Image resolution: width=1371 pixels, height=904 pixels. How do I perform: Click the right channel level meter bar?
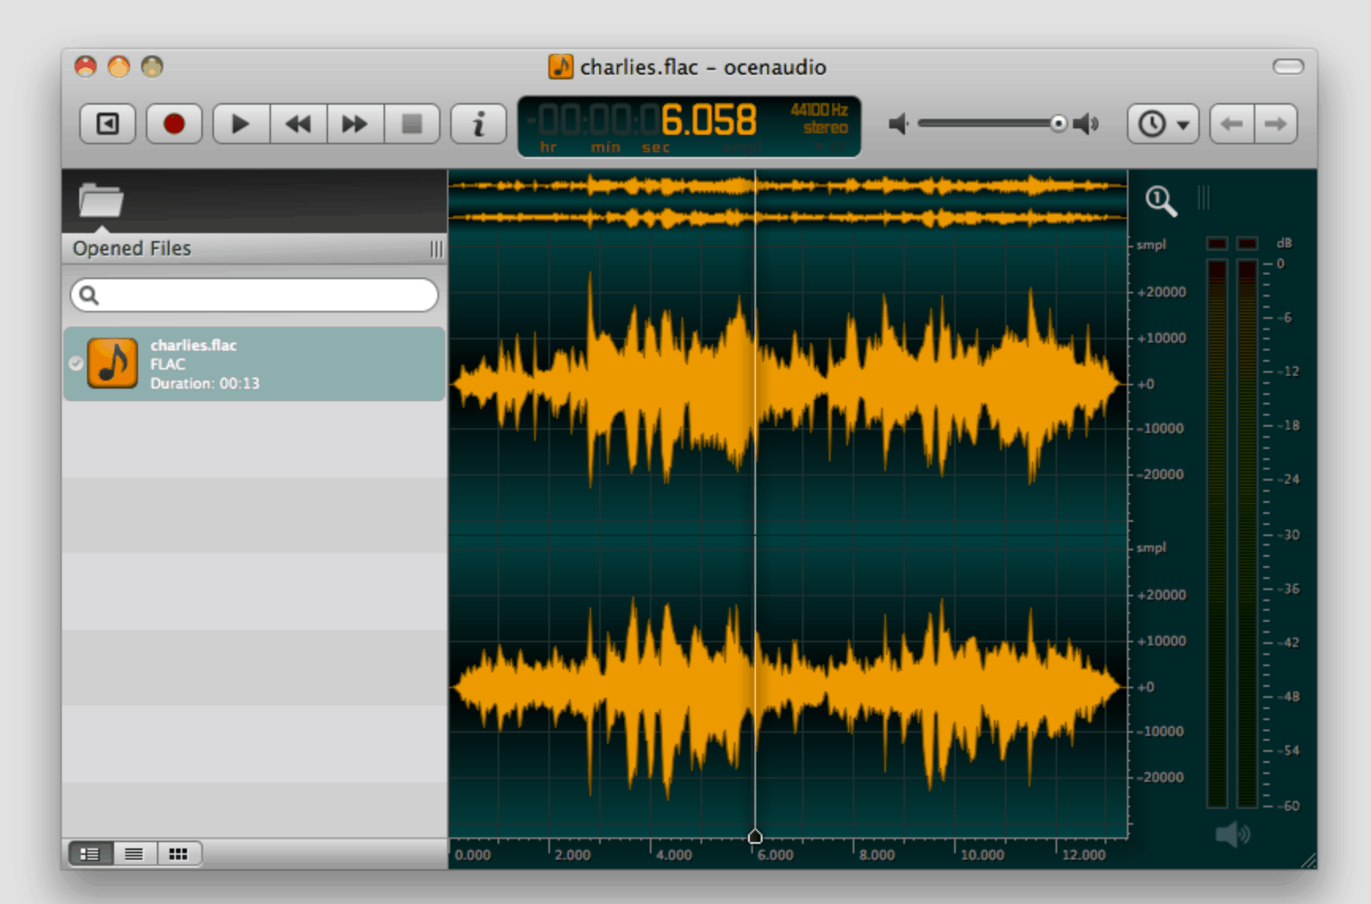1247,533
